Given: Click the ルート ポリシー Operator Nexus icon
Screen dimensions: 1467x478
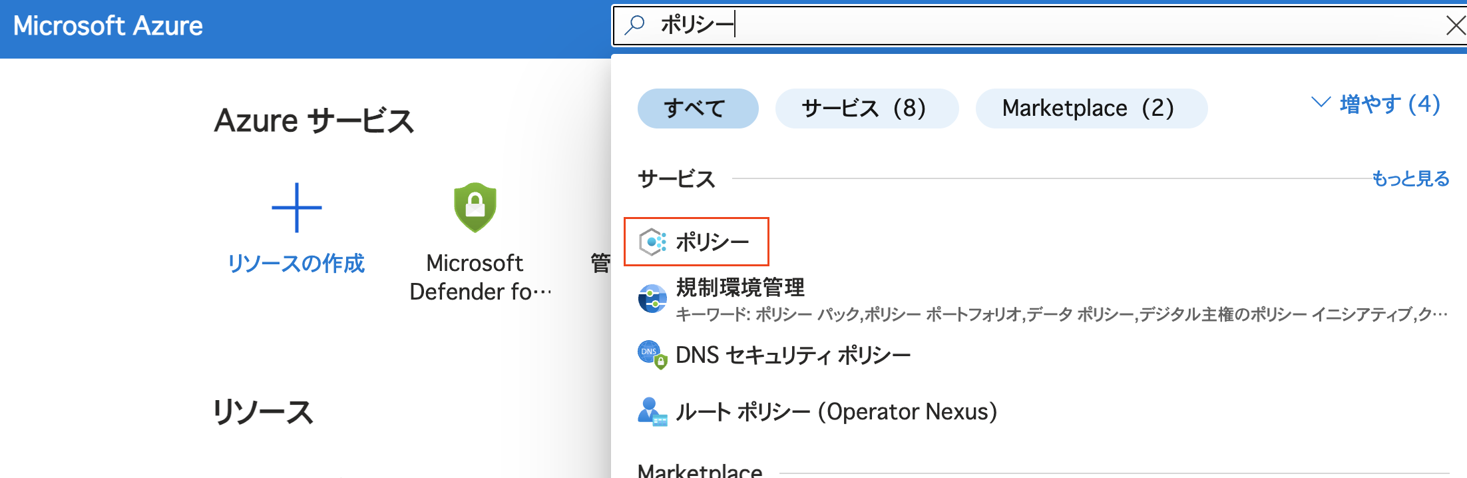Looking at the screenshot, I should click(x=652, y=411).
